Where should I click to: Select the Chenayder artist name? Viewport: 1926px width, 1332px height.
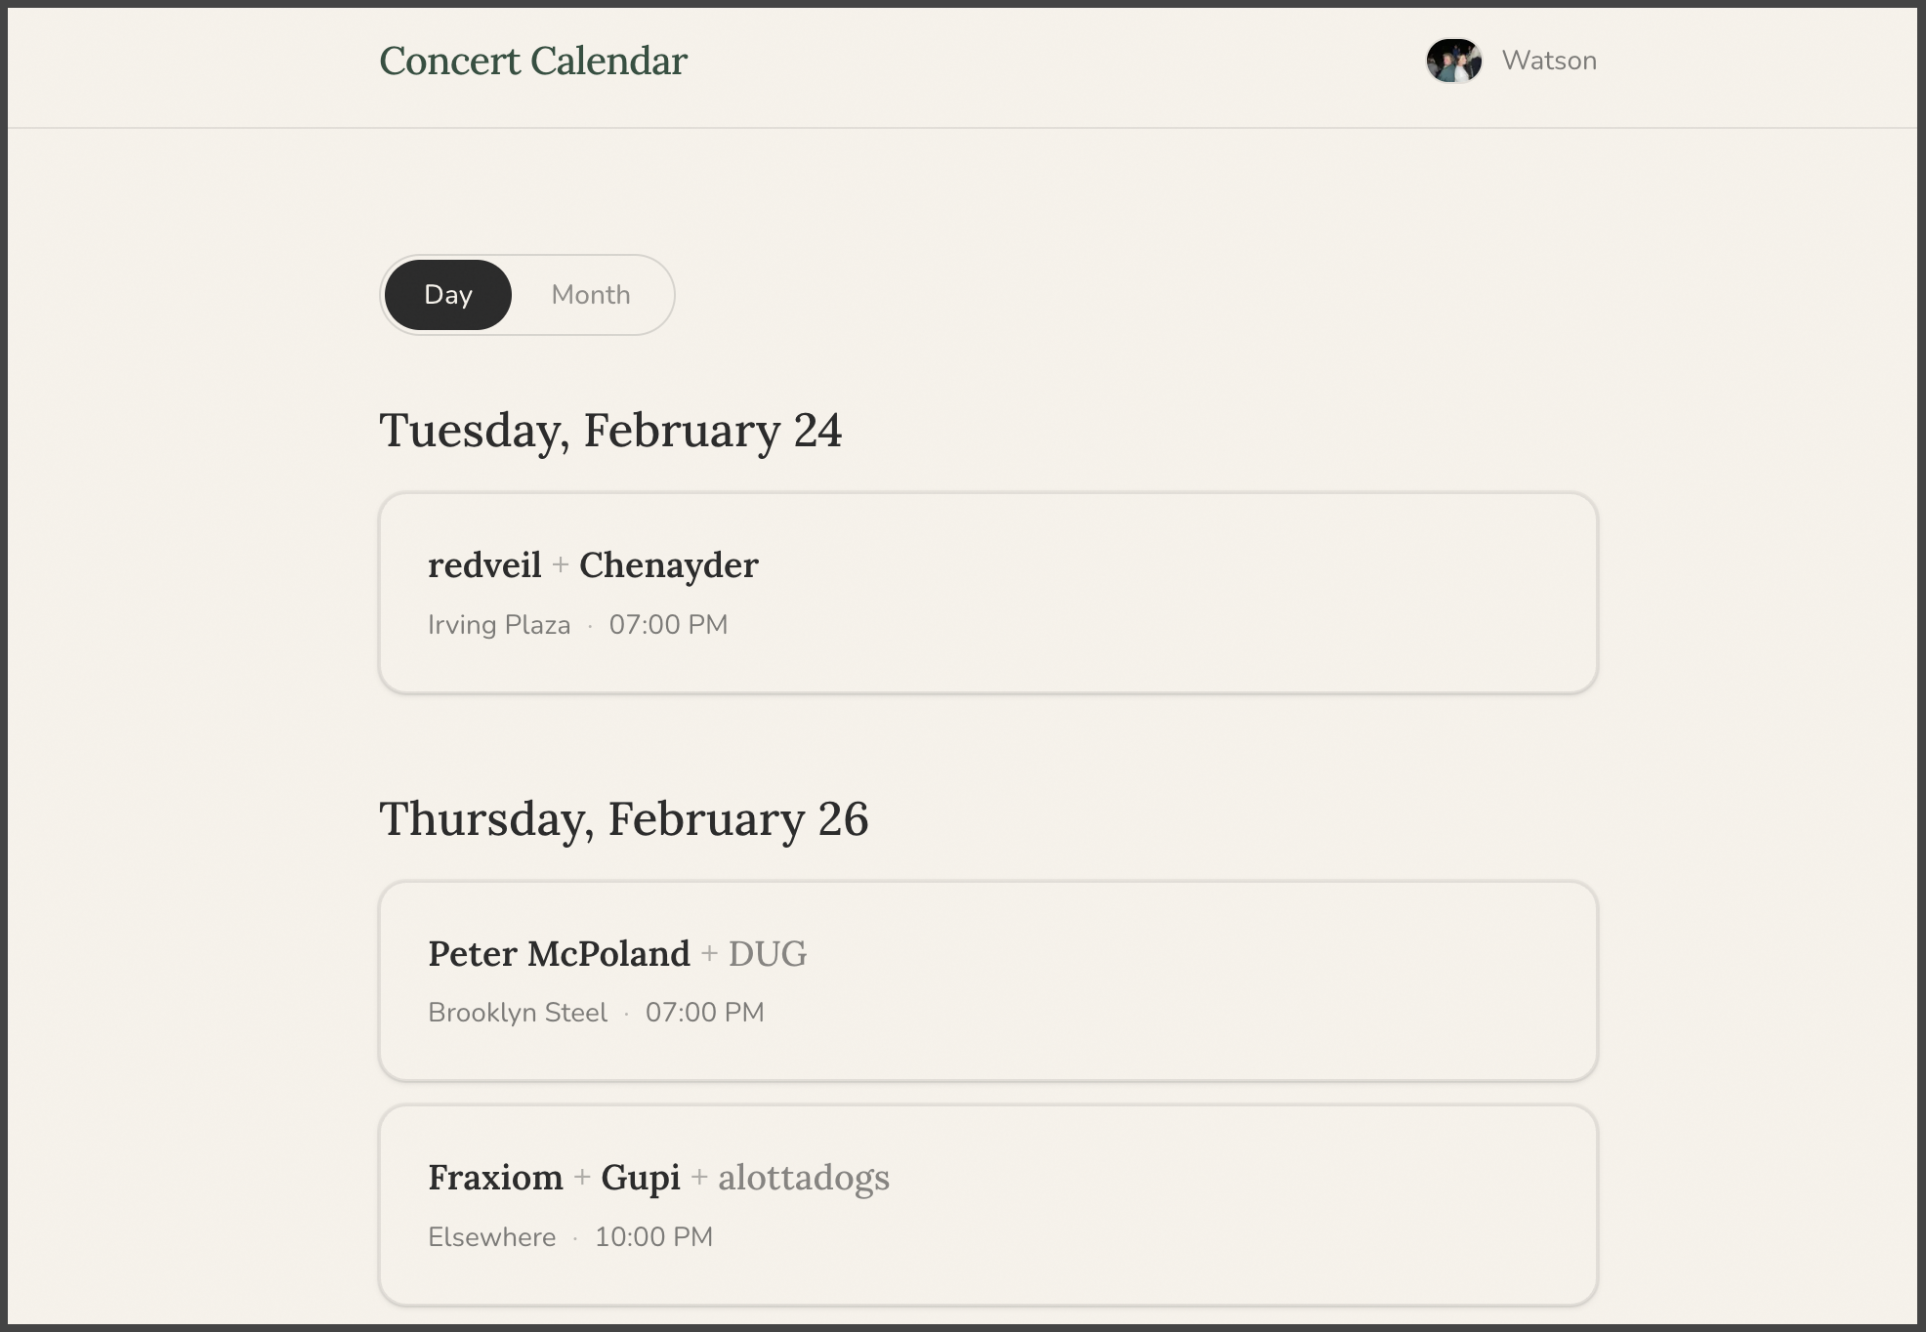click(669, 564)
